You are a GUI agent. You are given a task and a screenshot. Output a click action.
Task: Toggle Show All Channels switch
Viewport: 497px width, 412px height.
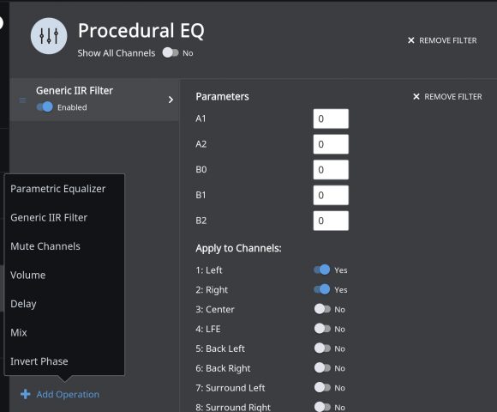(x=171, y=52)
